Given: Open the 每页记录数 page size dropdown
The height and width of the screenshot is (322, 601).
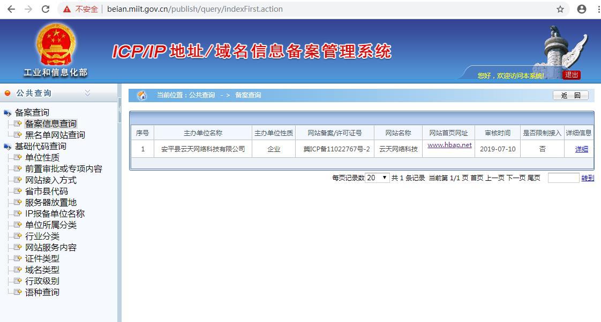Looking at the screenshot, I should tap(378, 177).
